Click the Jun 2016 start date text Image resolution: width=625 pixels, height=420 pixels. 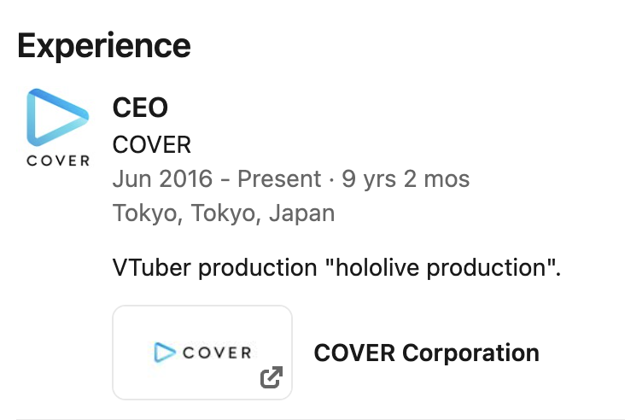coord(162,178)
